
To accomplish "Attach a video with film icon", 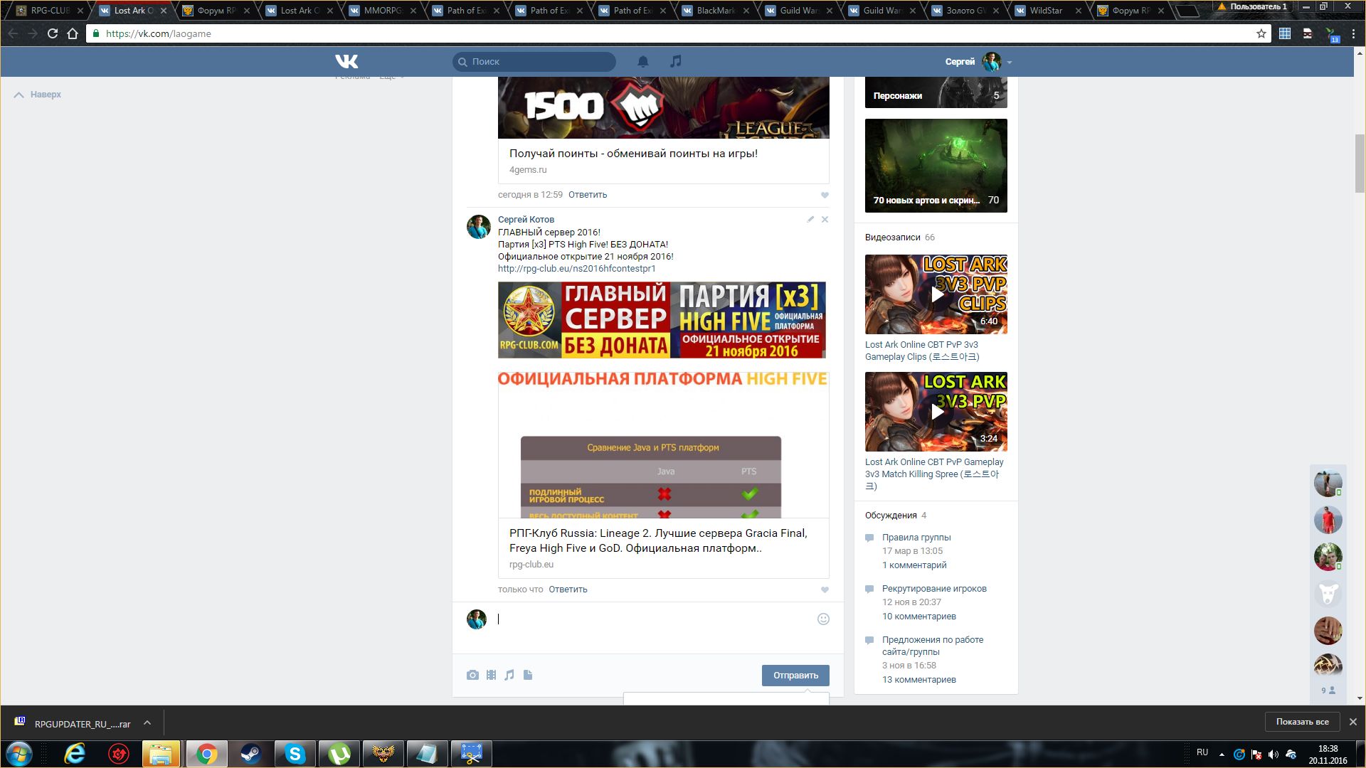I will 491,675.
